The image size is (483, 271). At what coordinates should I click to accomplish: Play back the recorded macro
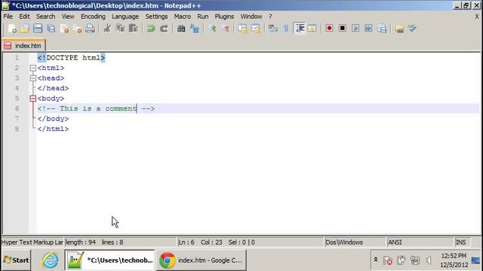click(x=355, y=29)
